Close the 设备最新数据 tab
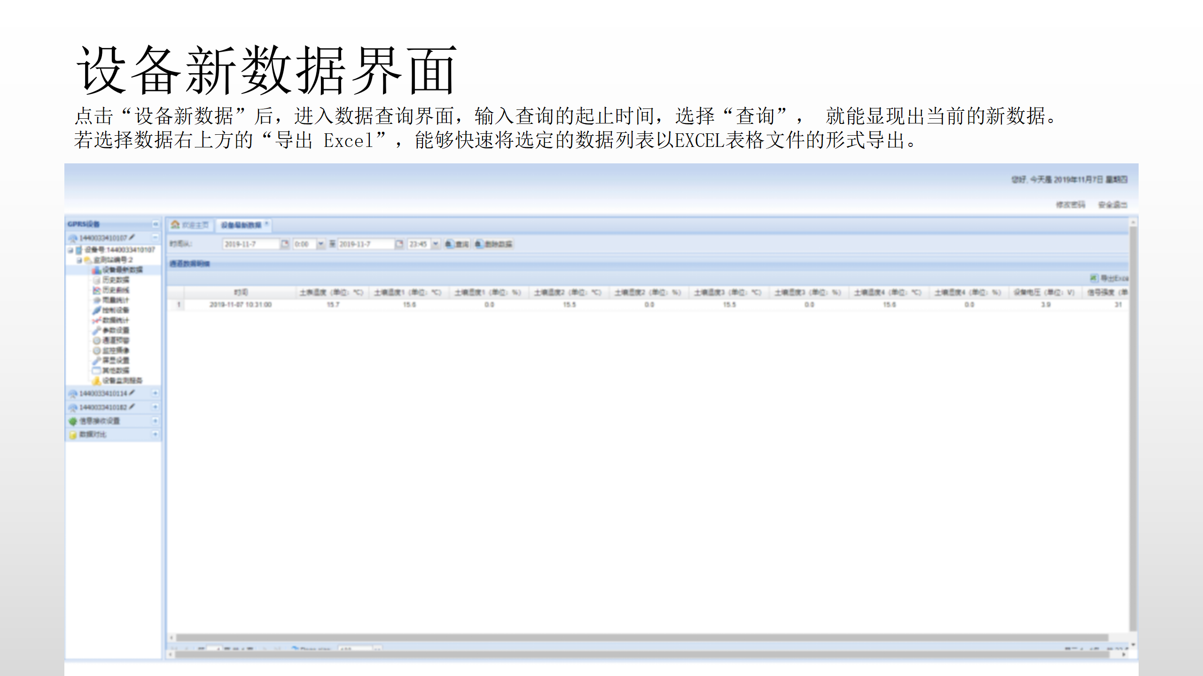The image size is (1203, 676). (266, 224)
